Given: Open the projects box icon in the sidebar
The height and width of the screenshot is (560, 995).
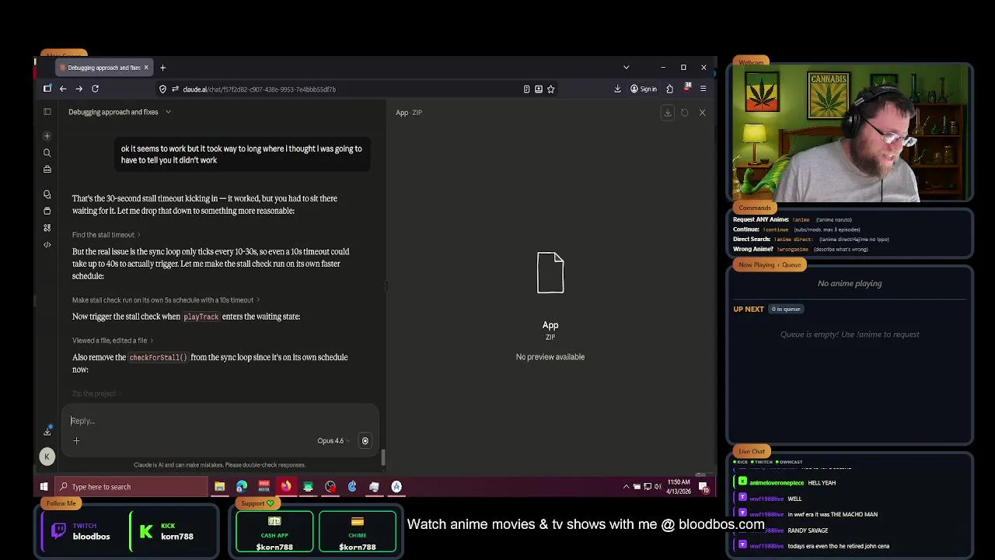Looking at the screenshot, I should (47, 211).
